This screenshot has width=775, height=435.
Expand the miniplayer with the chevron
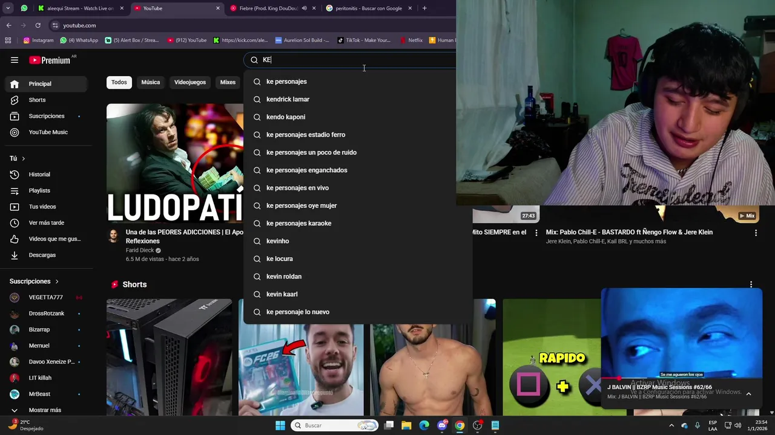coord(748,394)
